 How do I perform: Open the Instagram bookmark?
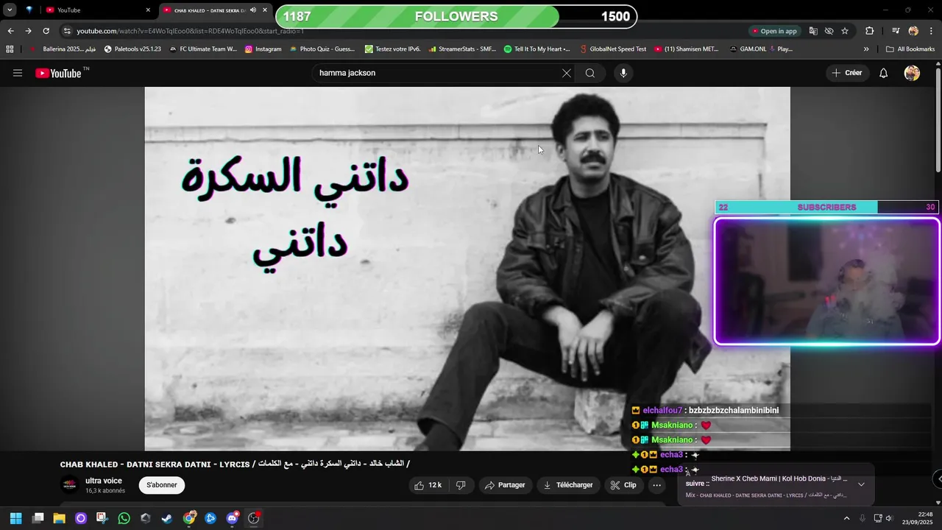[x=263, y=49]
